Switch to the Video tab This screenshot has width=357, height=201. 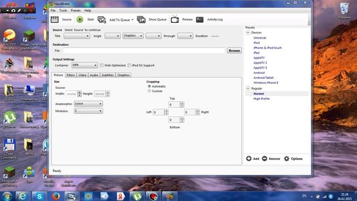(83, 75)
